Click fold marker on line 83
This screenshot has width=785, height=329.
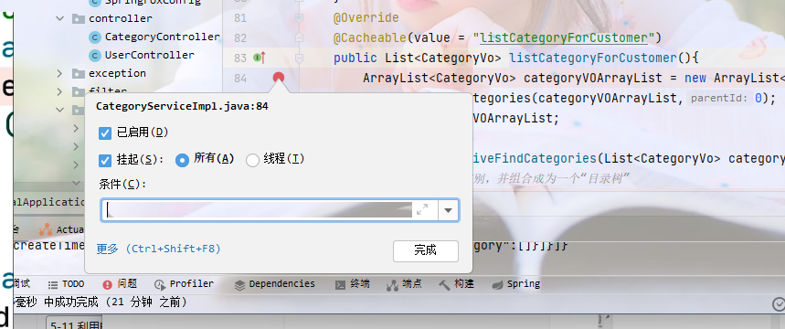300,58
